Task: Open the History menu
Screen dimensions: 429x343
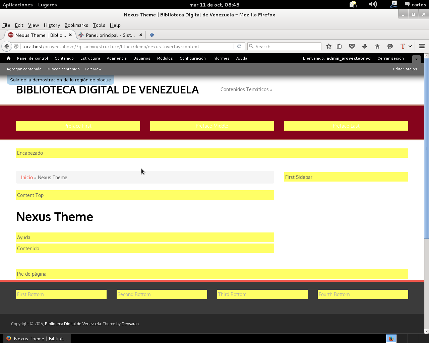Action: point(52,25)
